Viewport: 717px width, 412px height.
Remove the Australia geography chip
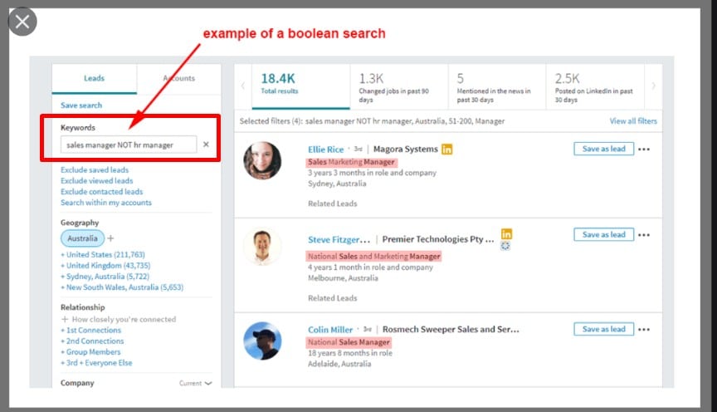(82, 238)
